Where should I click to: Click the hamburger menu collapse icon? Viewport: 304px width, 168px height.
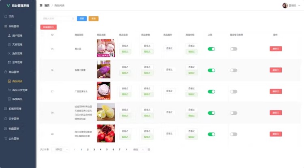41,6
